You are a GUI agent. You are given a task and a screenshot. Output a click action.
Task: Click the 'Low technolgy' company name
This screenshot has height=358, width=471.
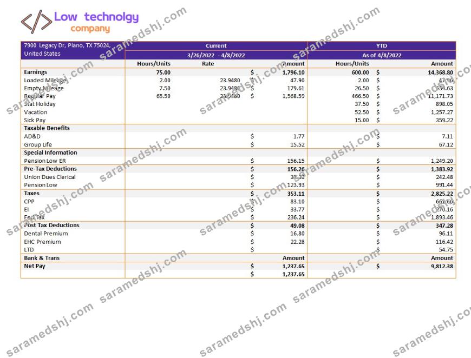pyautogui.click(x=96, y=17)
